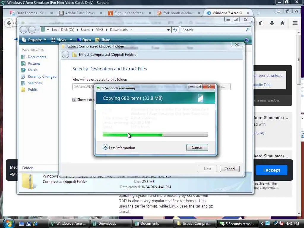Go to the browser home page

click(283, 23)
